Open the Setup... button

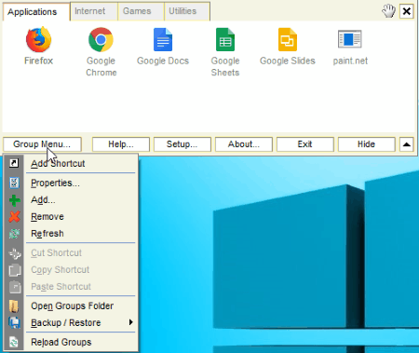(182, 144)
